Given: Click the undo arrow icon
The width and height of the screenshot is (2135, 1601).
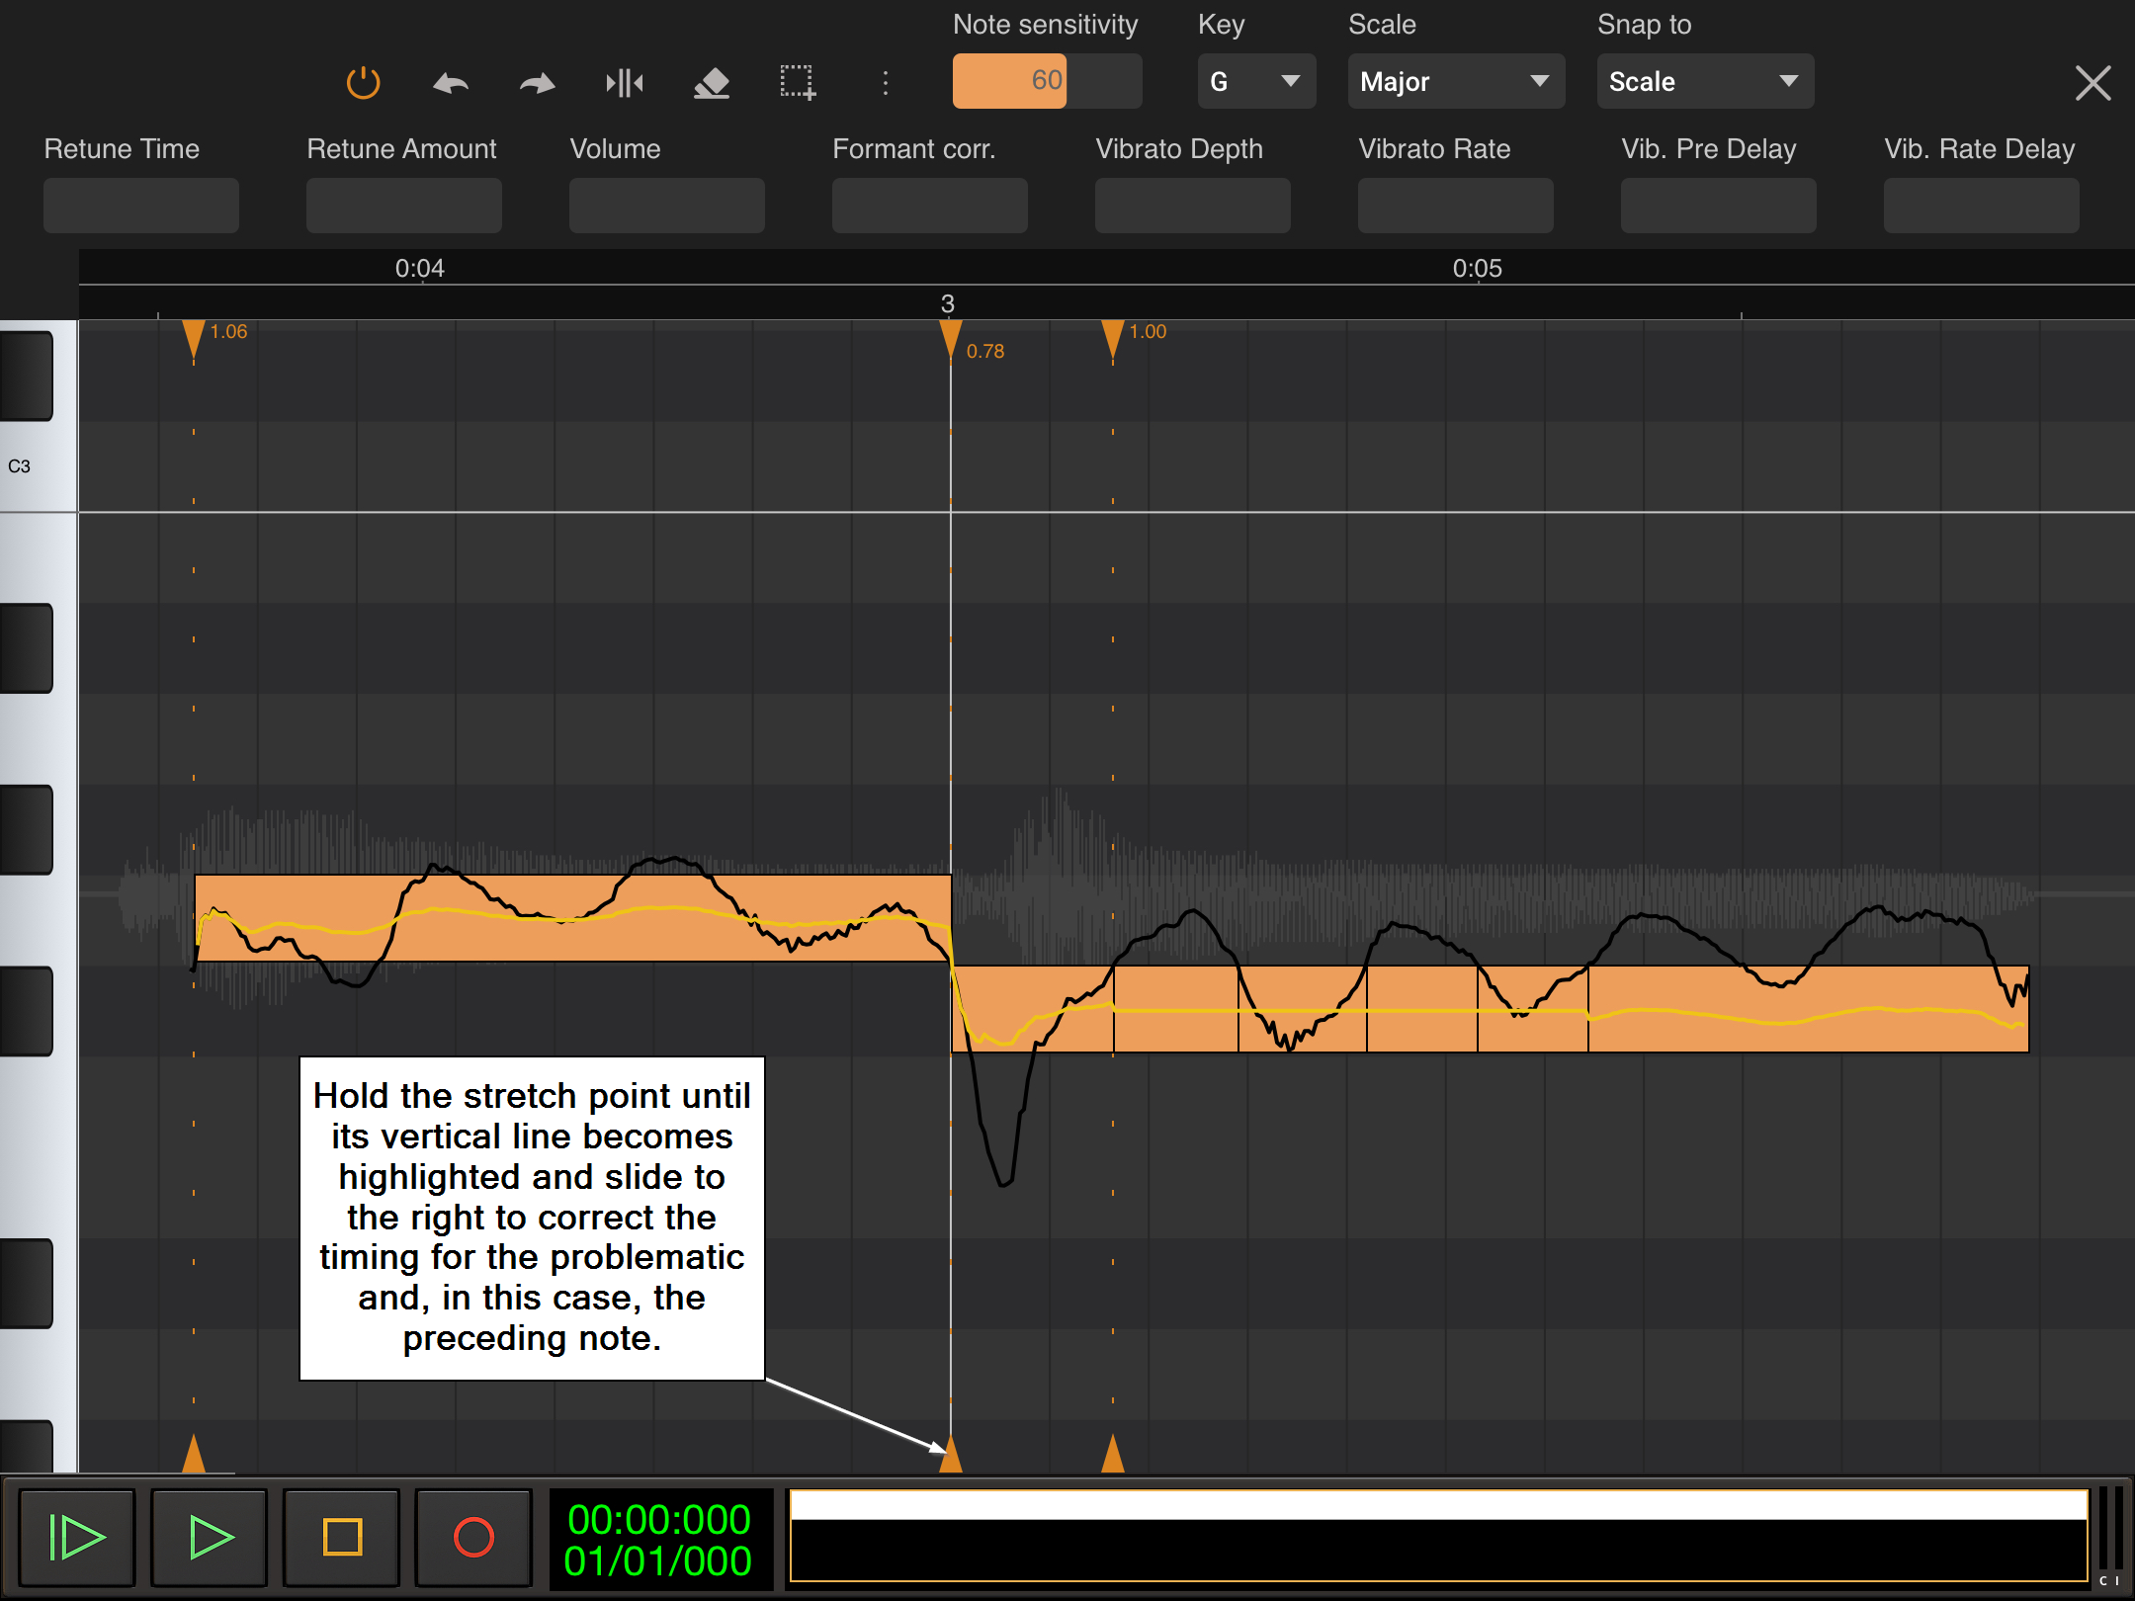Looking at the screenshot, I should [x=451, y=83].
